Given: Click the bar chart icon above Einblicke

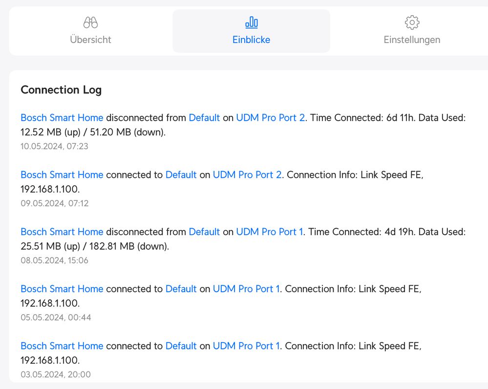Looking at the screenshot, I should pos(251,22).
